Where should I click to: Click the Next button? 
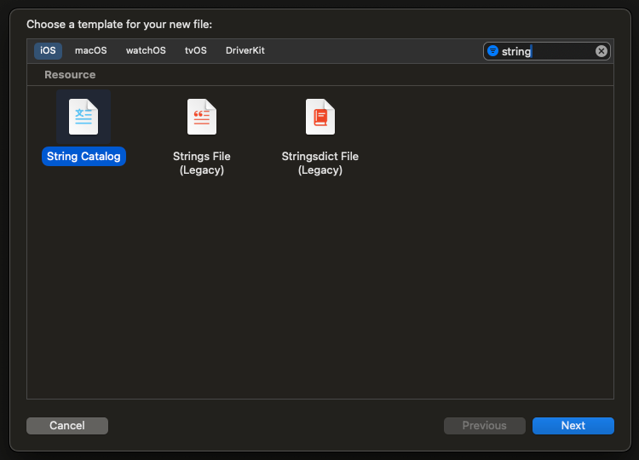pos(573,425)
